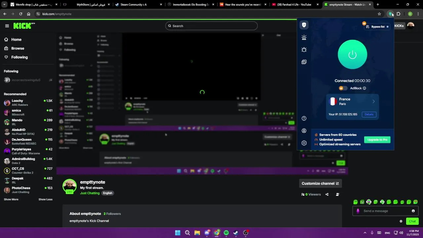Open the VPN settings gear icon

coord(304,143)
